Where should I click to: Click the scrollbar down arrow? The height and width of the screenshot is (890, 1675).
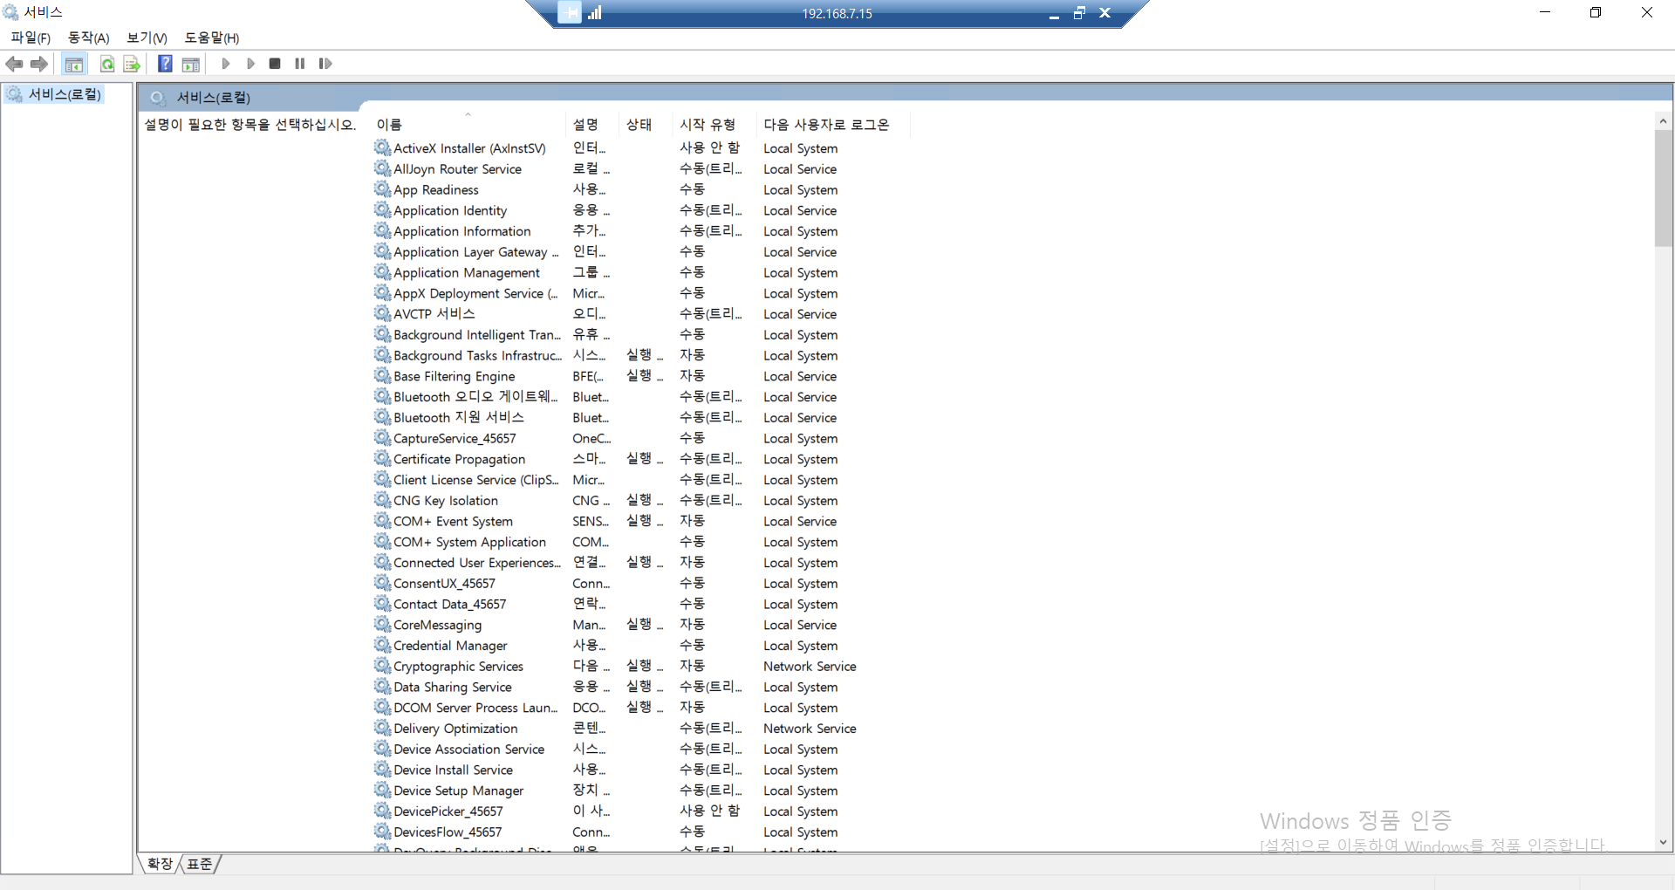point(1663,843)
